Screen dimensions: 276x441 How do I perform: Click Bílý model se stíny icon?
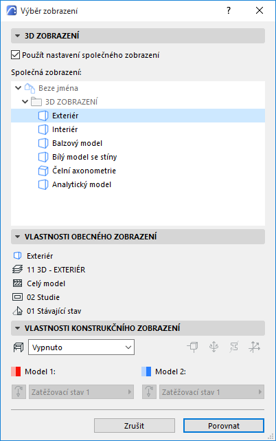(x=43, y=157)
